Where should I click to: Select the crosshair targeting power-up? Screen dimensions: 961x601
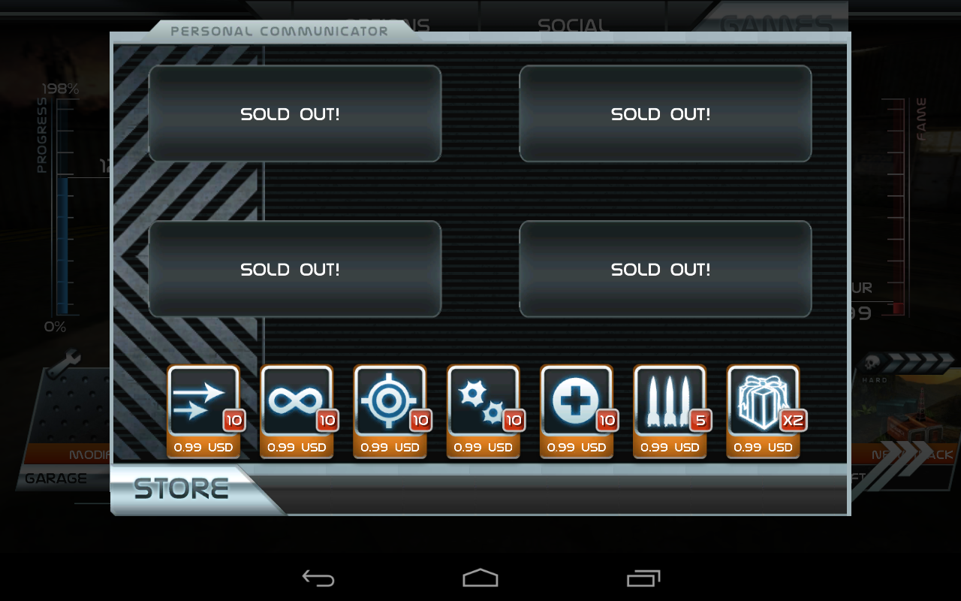390,411
